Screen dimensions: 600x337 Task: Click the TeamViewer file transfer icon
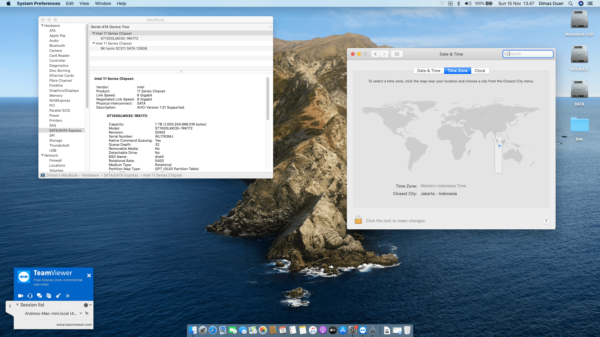pyautogui.click(x=49, y=296)
